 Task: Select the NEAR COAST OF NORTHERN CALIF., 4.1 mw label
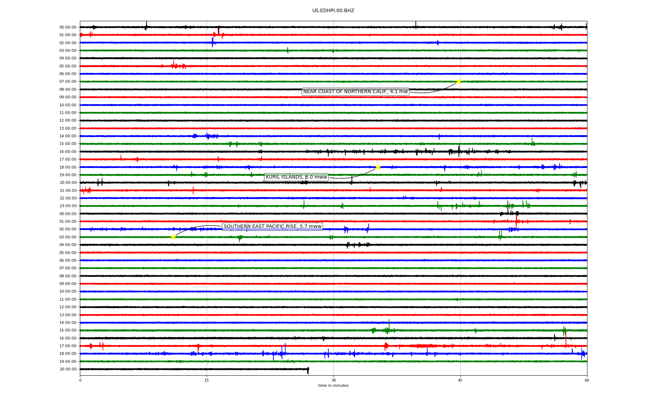tap(355, 92)
